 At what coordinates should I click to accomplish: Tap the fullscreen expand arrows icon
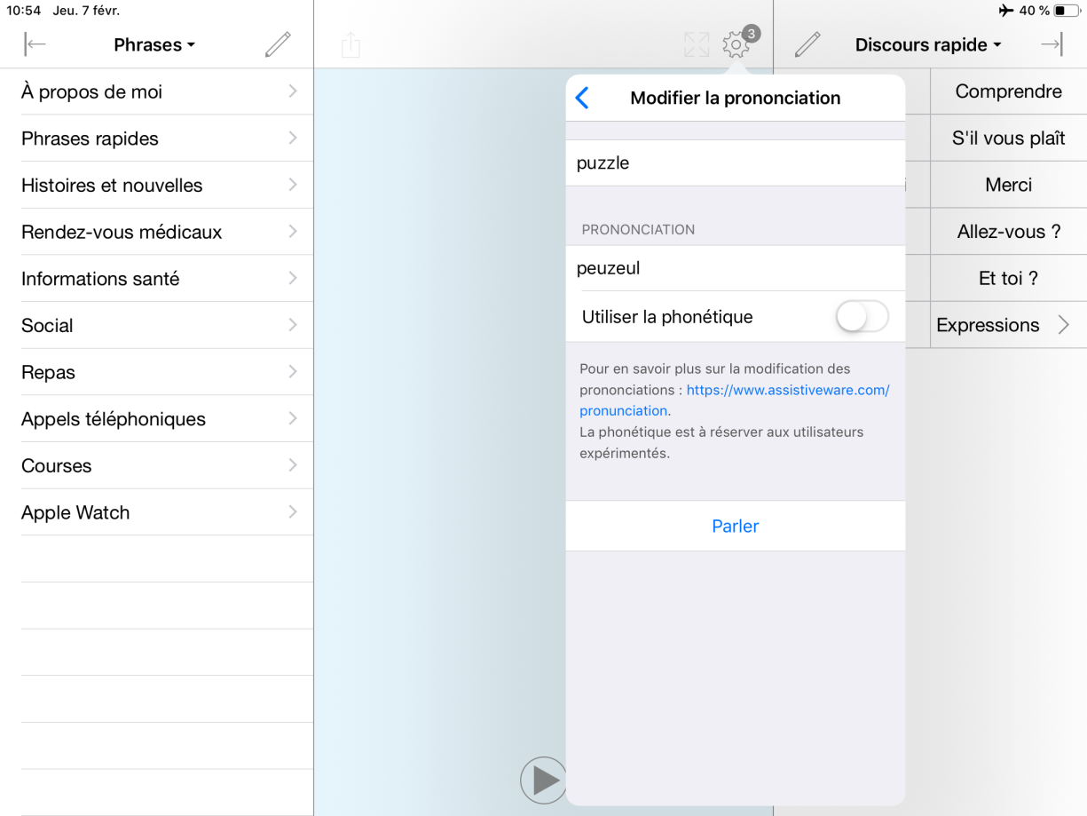(x=697, y=45)
